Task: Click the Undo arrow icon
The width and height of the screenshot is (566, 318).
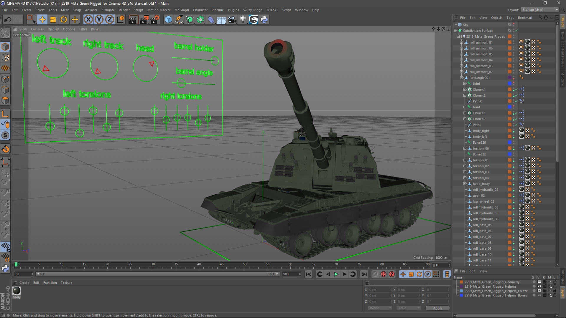Action: point(8,20)
